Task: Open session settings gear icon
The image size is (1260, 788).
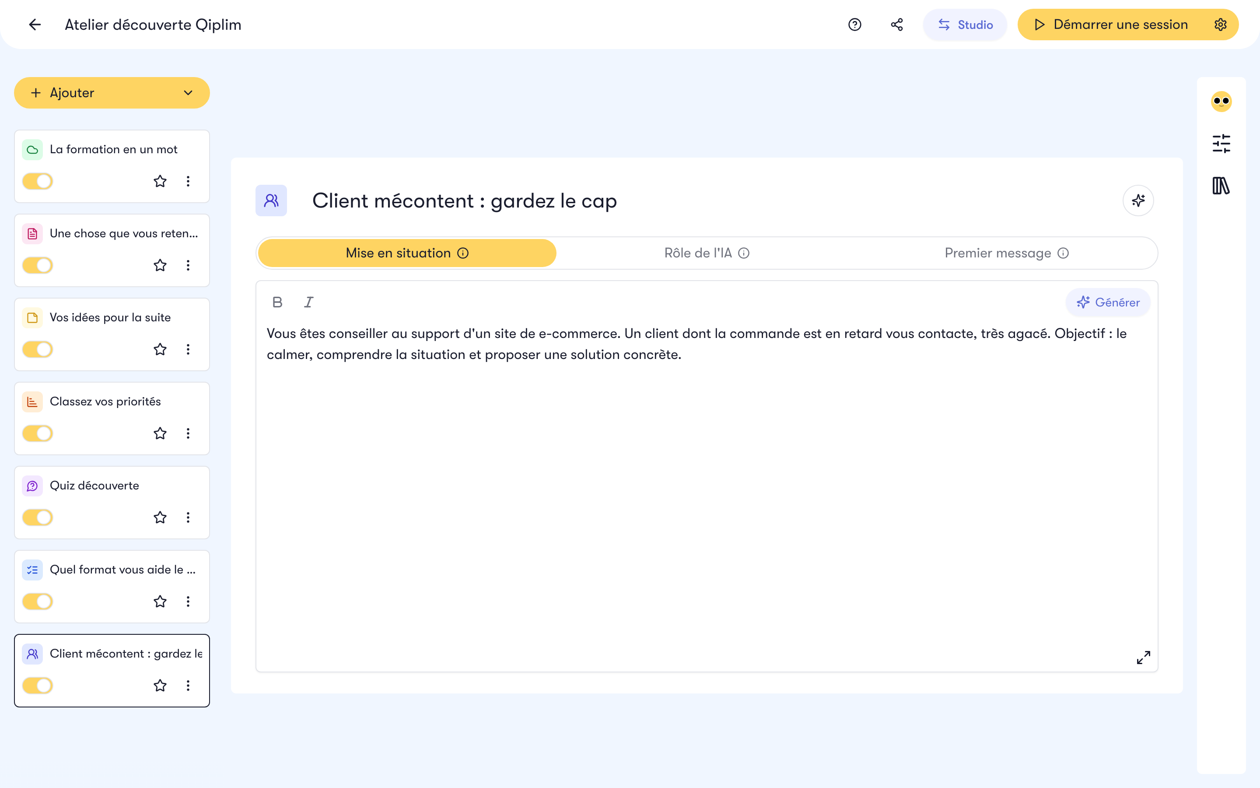Action: (x=1221, y=25)
